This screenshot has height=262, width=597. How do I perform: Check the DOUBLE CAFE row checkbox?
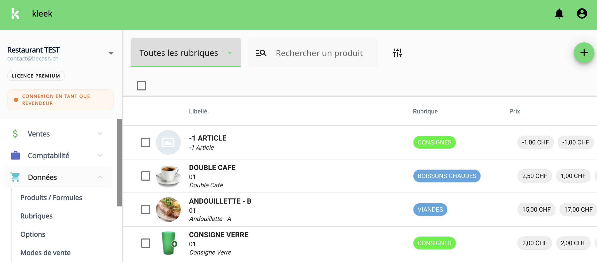coord(146,176)
